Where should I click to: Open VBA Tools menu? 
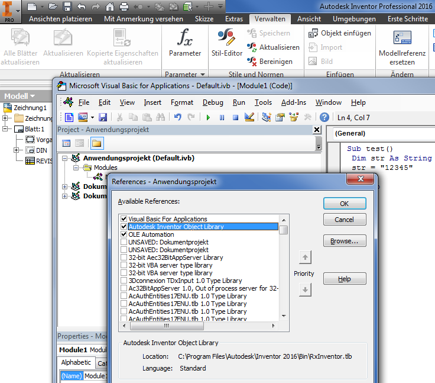click(263, 102)
